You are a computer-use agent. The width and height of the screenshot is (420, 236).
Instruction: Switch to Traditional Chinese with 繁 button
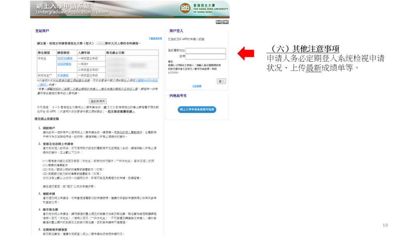226,22
